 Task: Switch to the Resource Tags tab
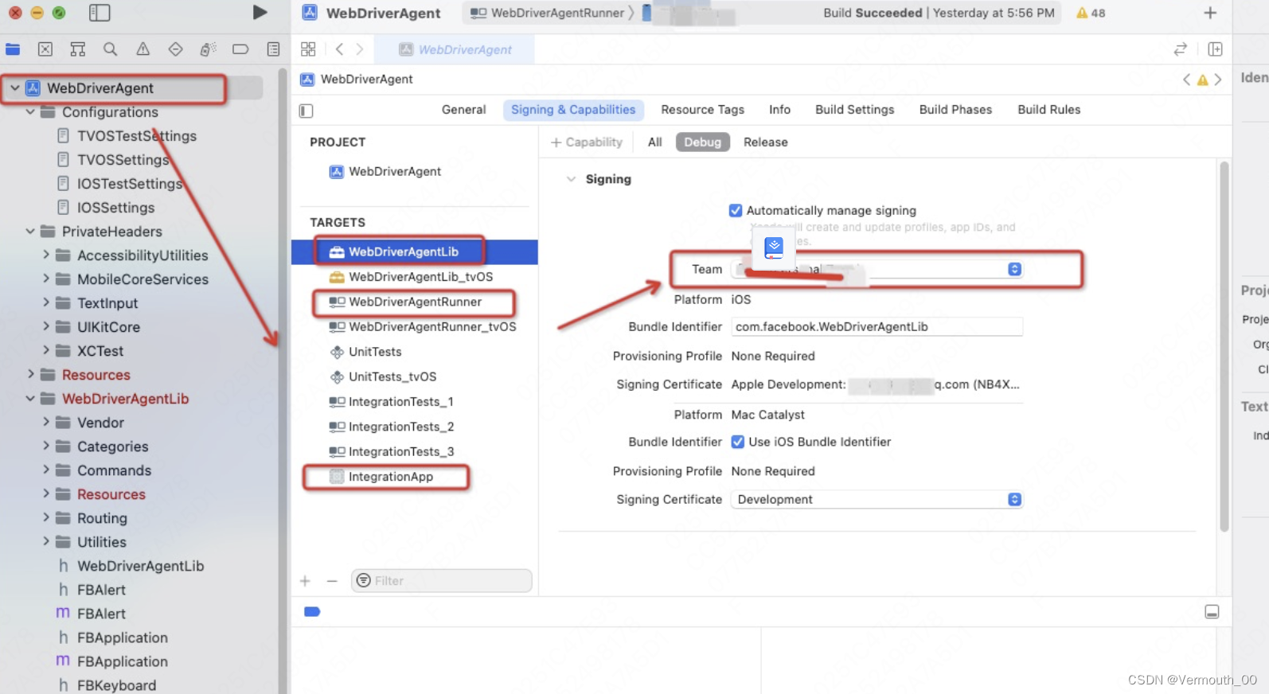[x=702, y=110]
